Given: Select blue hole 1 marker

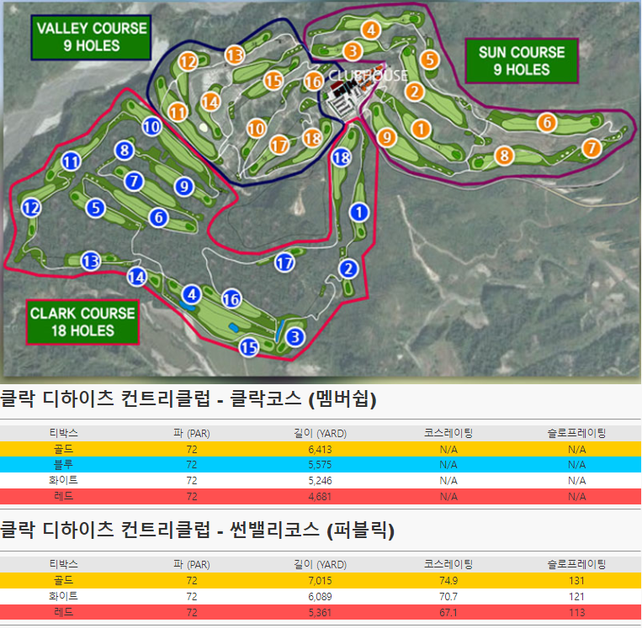Looking at the screenshot, I should (359, 213).
